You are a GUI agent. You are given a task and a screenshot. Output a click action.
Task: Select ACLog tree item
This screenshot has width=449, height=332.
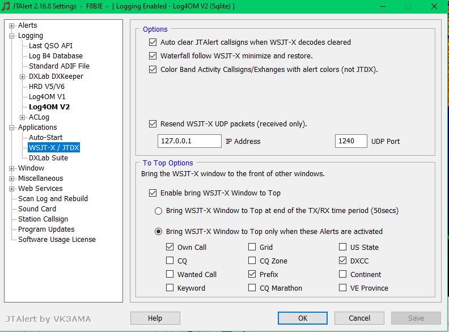(x=39, y=117)
